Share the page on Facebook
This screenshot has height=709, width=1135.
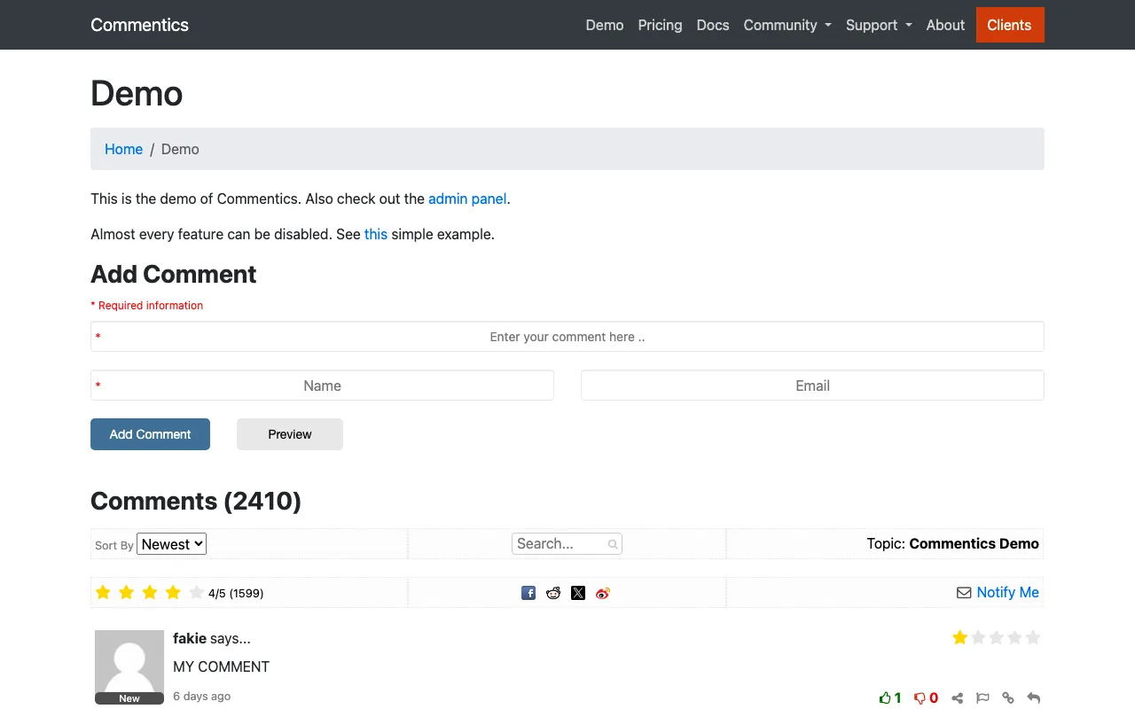pyautogui.click(x=528, y=593)
